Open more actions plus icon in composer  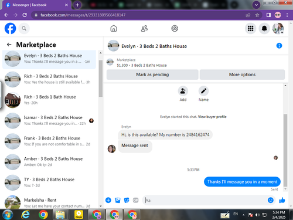tap(108, 200)
